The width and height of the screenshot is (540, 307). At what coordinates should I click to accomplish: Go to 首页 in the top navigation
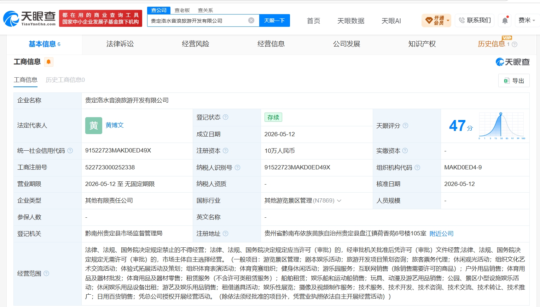[313, 21]
